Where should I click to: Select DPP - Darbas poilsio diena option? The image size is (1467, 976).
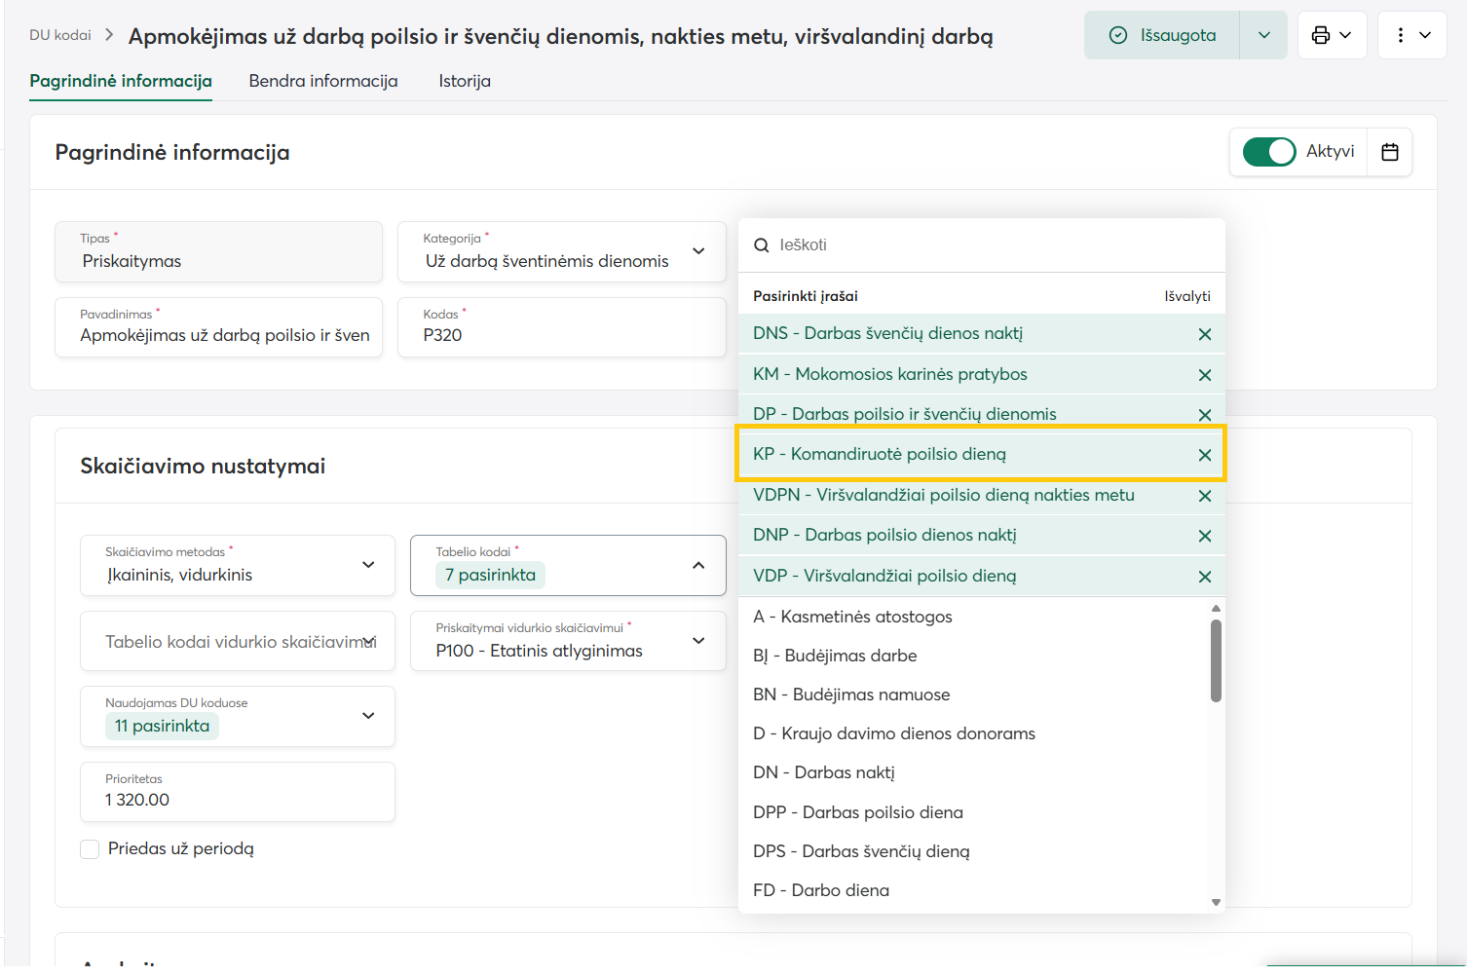tap(974, 812)
